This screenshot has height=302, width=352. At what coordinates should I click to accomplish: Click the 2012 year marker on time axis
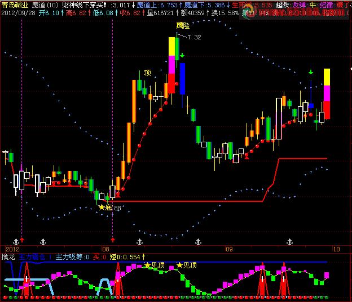coord(12,249)
